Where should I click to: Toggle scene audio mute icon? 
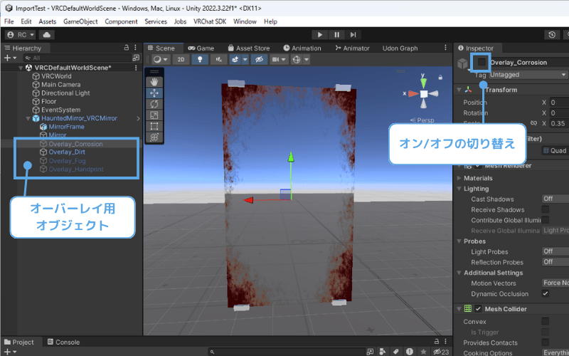[x=219, y=60]
